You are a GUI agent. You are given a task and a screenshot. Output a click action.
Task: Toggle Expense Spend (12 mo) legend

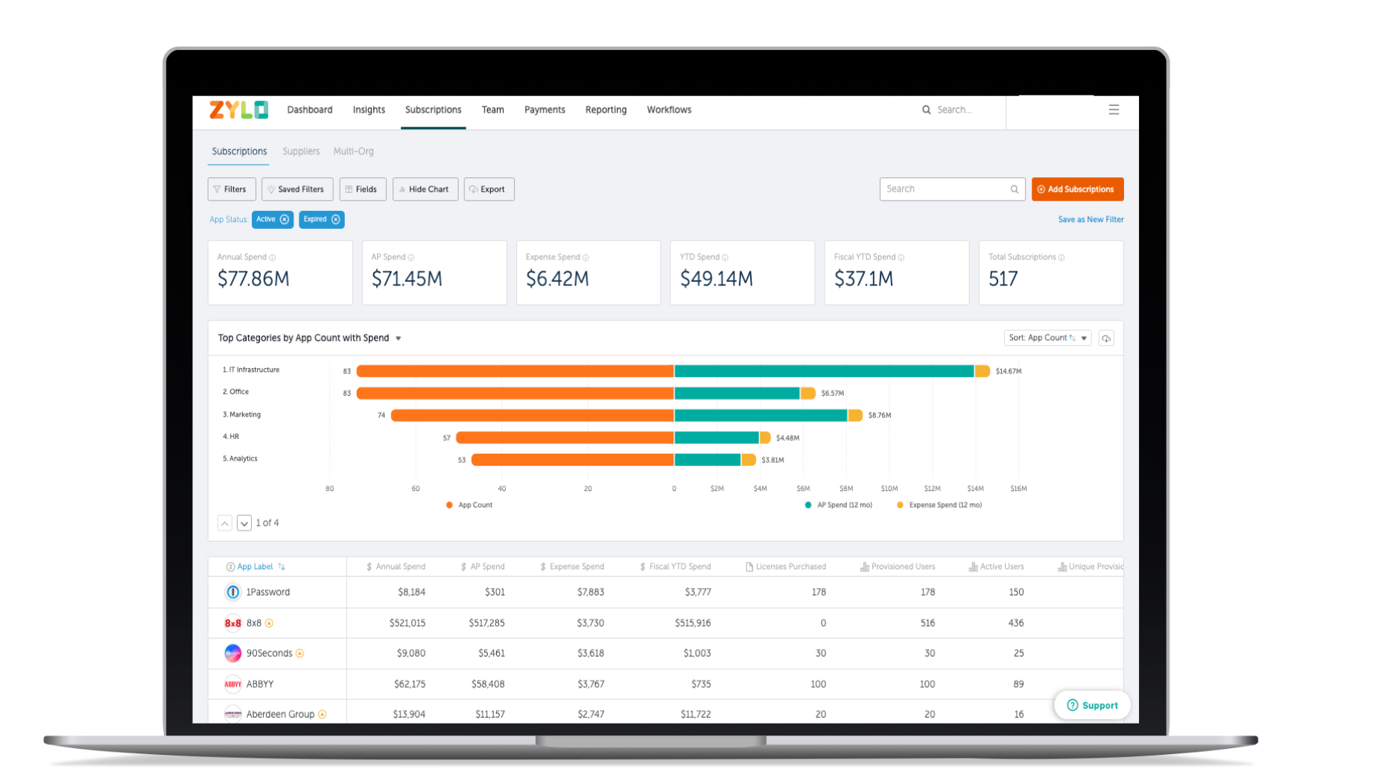tap(939, 505)
